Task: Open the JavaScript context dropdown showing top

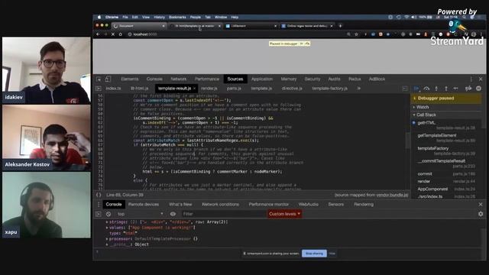Action: click(x=141, y=214)
